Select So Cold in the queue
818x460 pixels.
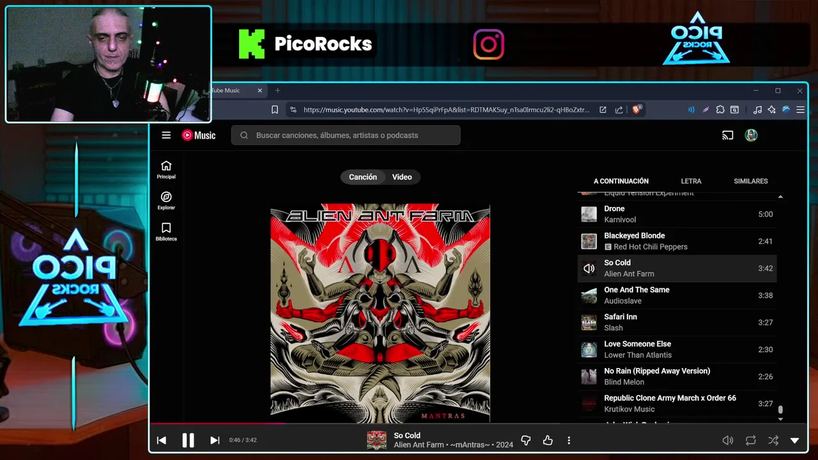click(x=677, y=268)
